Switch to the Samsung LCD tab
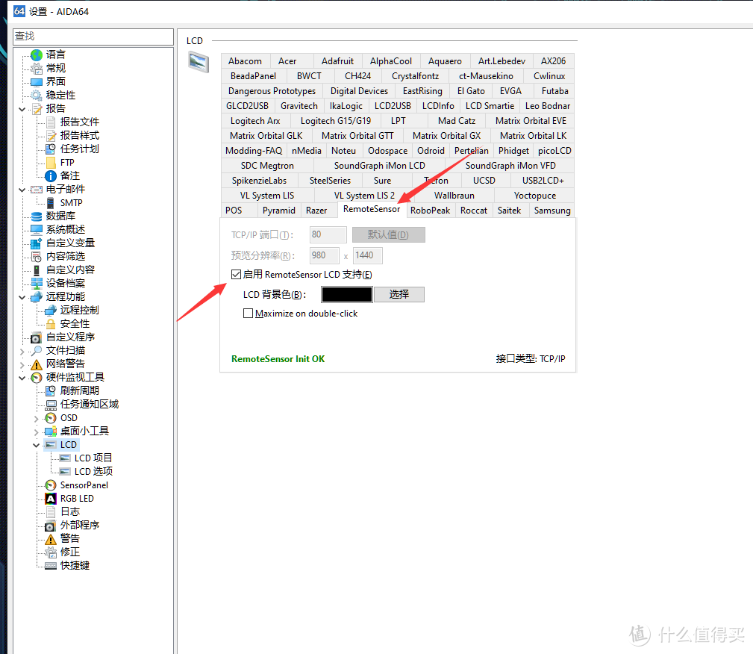The width and height of the screenshot is (753, 654). click(552, 211)
